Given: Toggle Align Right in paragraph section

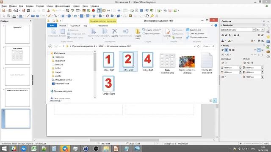Looking at the screenshot, I should click(230, 50).
